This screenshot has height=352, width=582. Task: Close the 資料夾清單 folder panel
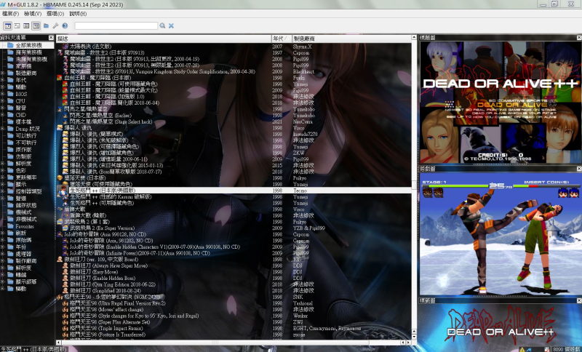point(51,38)
